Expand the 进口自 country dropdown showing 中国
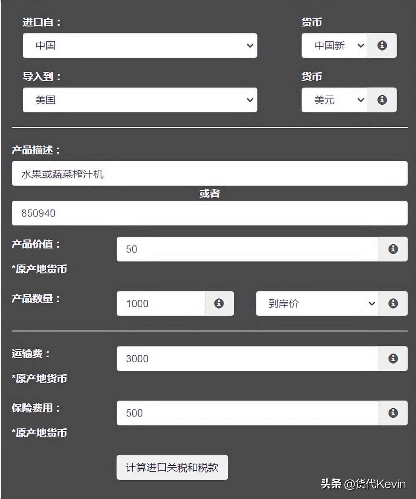The height and width of the screenshot is (499, 416). click(140, 46)
